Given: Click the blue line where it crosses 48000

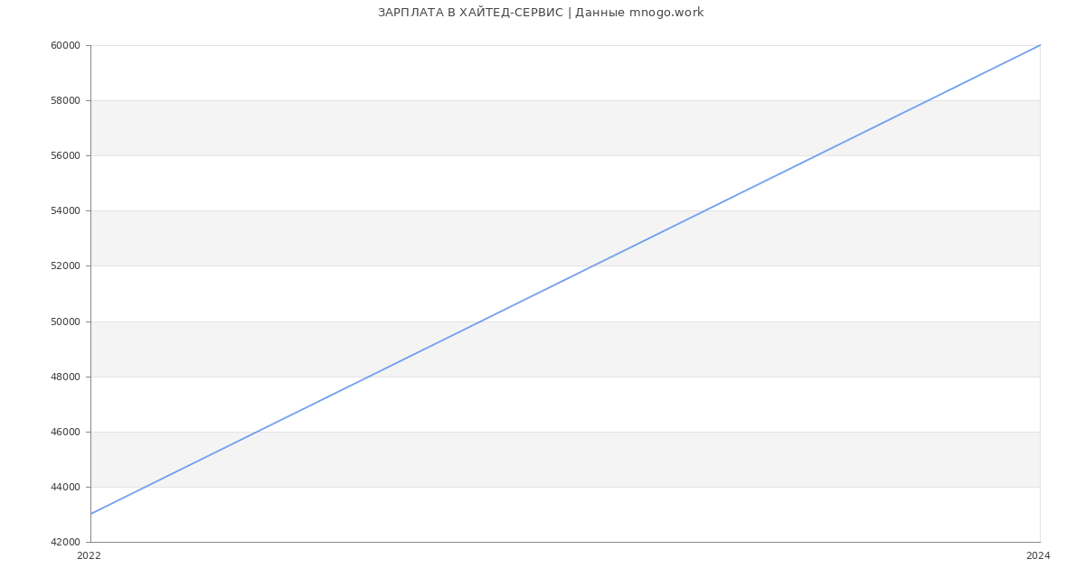Looking at the screenshot, I should 370,377.
